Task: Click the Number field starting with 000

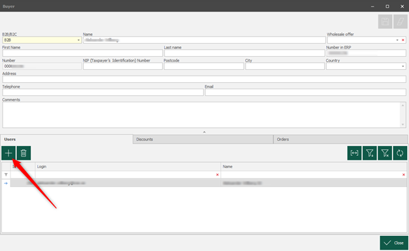Action: (42, 66)
